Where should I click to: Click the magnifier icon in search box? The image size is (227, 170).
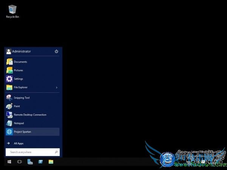coord(56,152)
